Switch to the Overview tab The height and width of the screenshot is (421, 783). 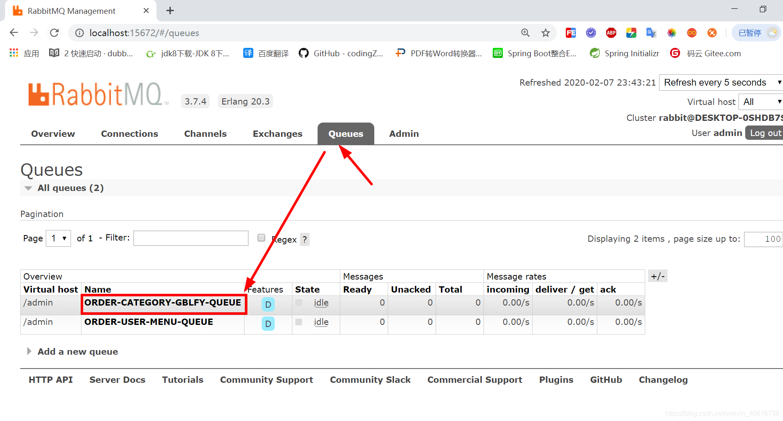(x=53, y=134)
